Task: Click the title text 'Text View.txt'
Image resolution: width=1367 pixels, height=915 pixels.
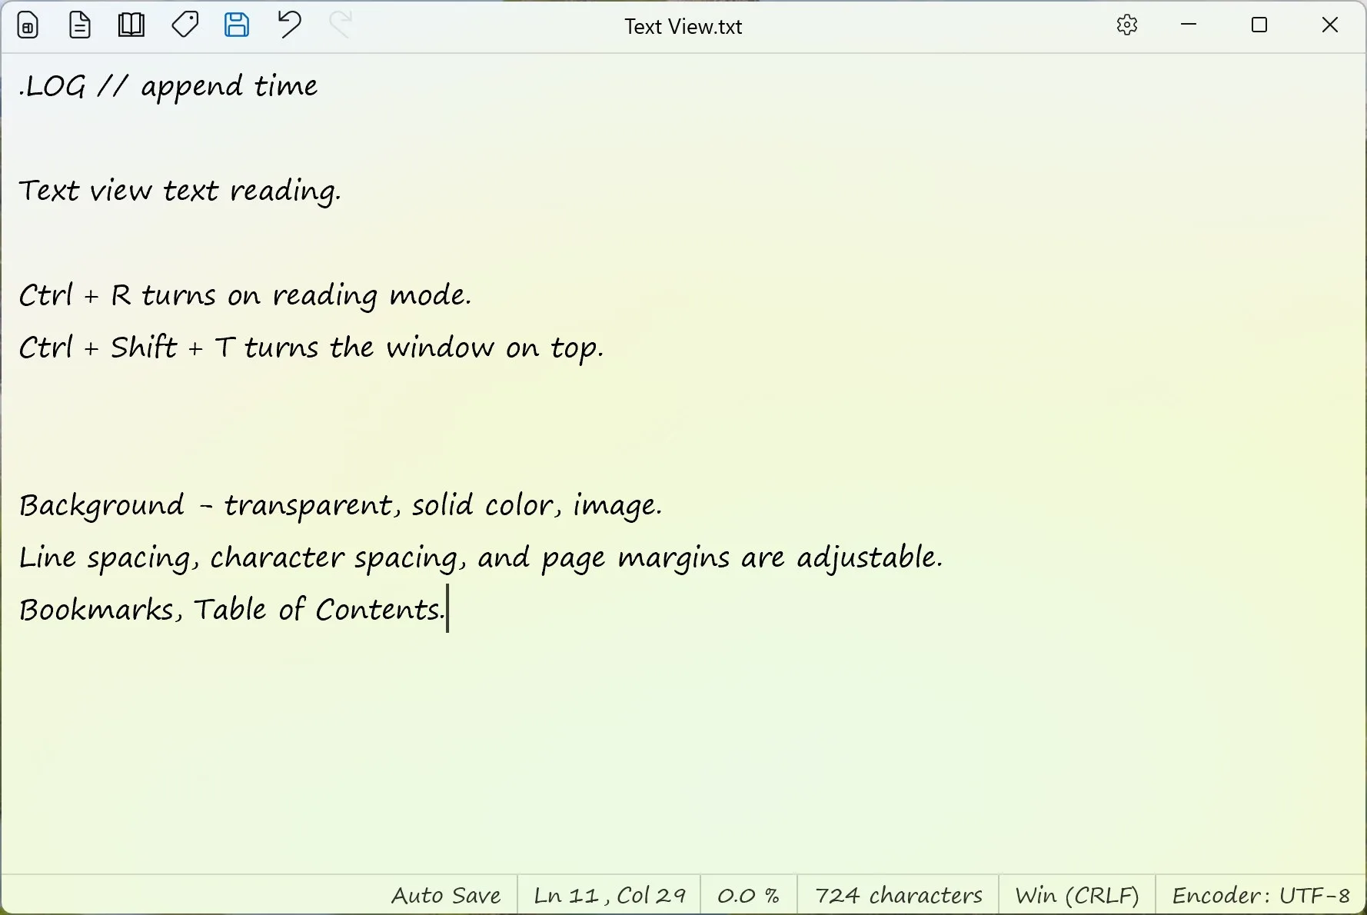Action: click(x=683, y=27)
